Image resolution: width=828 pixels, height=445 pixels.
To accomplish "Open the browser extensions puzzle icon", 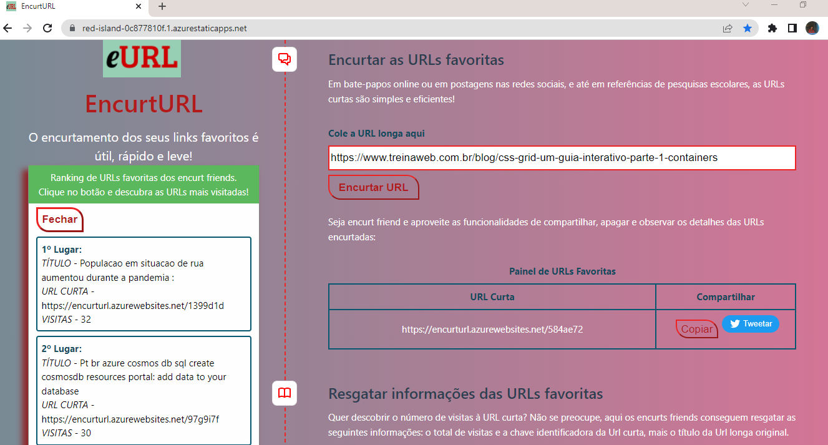I will (772, 28).
